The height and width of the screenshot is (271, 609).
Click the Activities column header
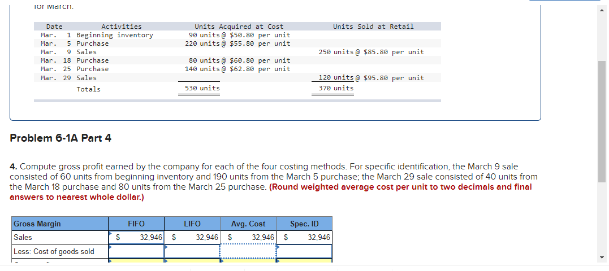point(122,27)
